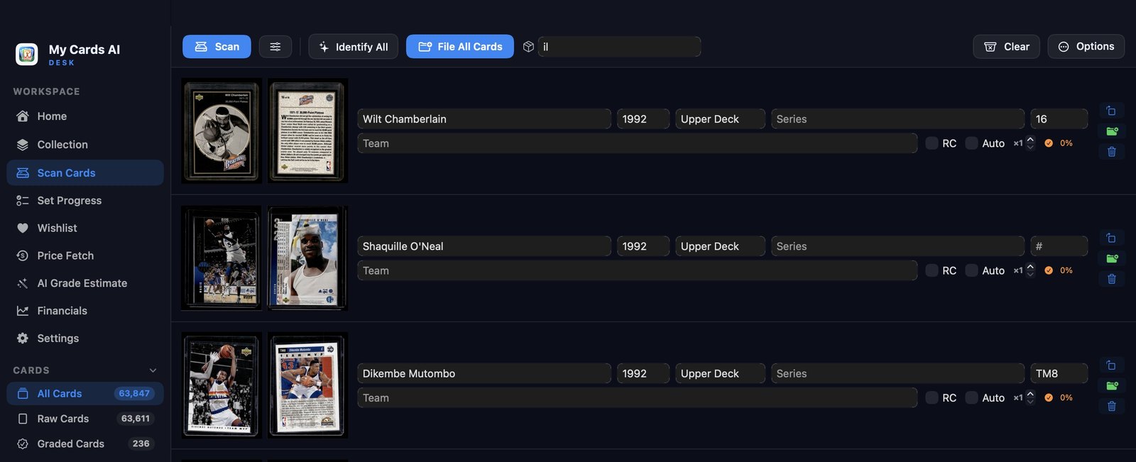
Task: Rotate the Dikembe Mutombo card scan
Action: pos(1111,365)
